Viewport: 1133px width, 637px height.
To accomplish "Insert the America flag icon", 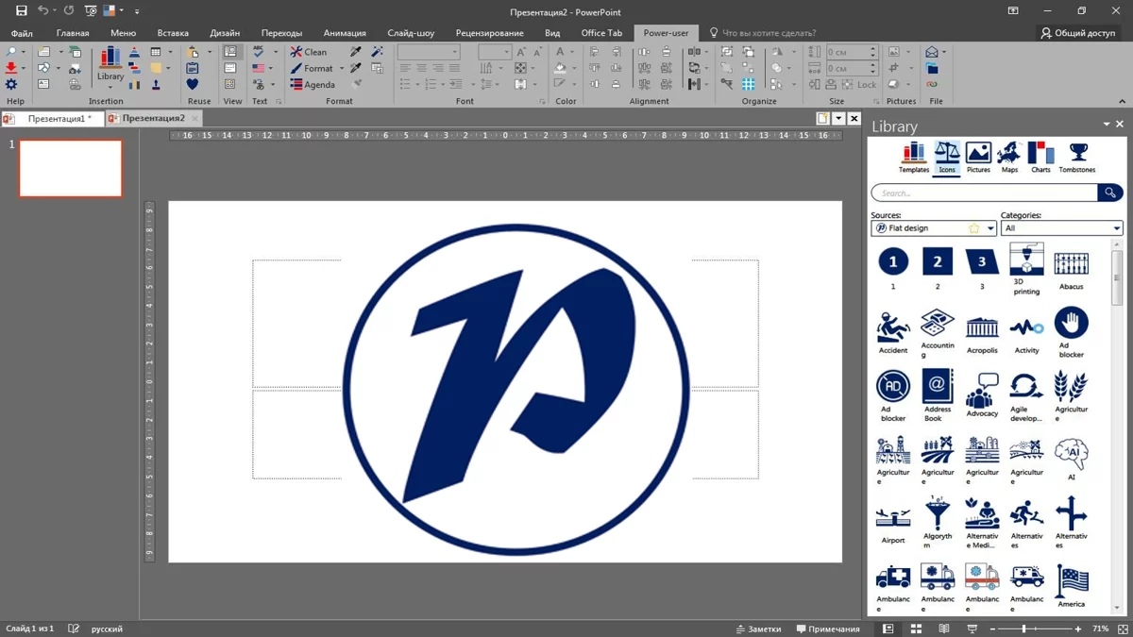I will pyautogui.click(x=1071, y=586).
